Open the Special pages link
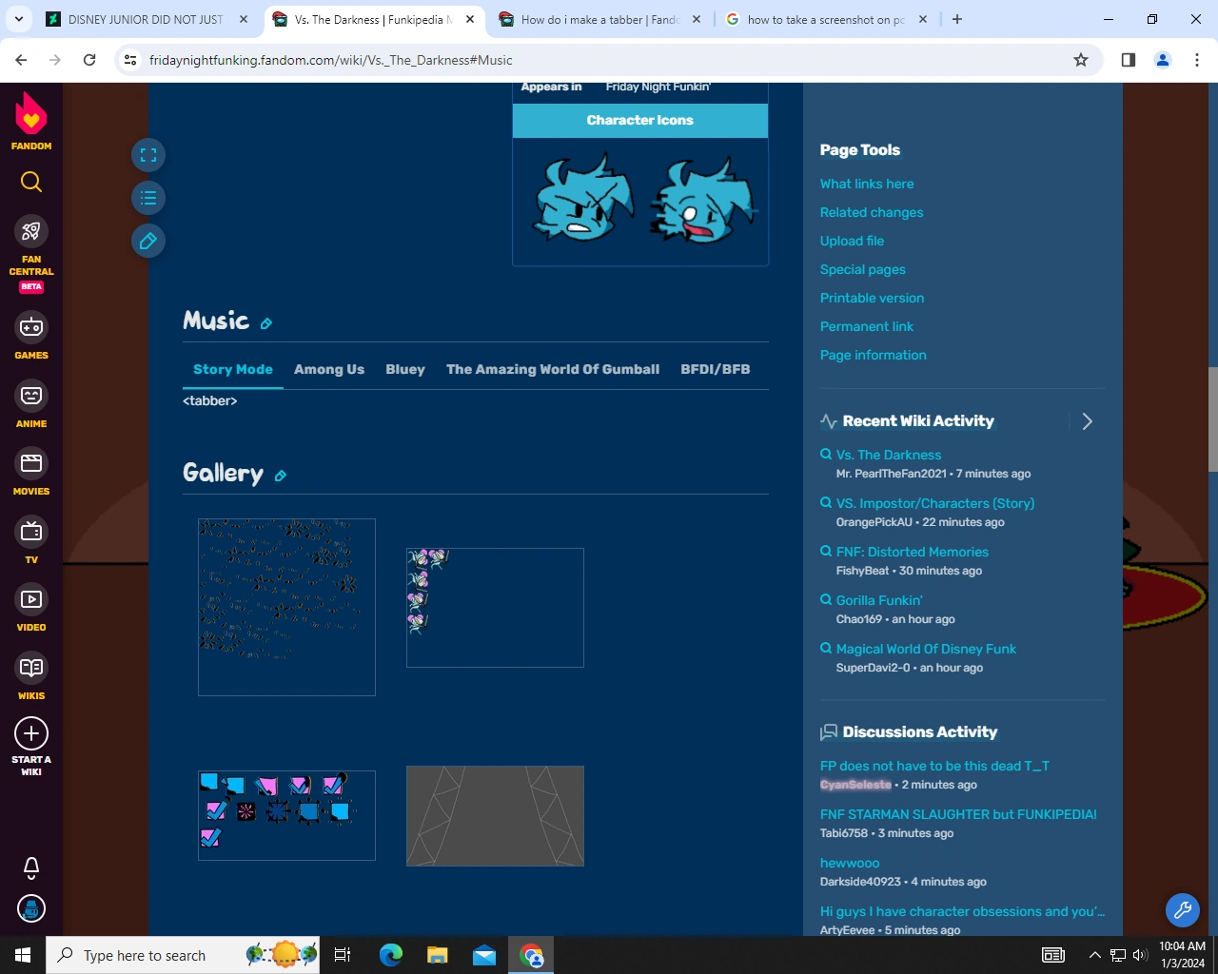Image resolution: width=1218 pixels, height=974 pixels. pyautogui.click(x=863, y=269)
